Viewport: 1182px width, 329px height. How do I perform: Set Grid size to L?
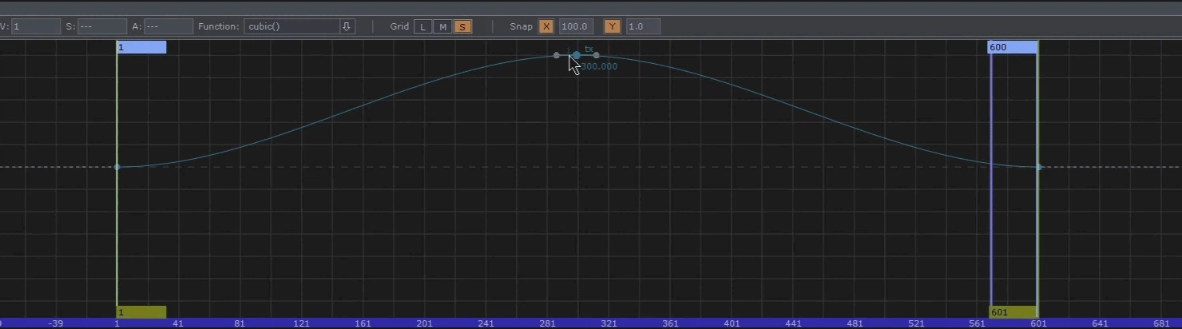(x=422, y=26)
